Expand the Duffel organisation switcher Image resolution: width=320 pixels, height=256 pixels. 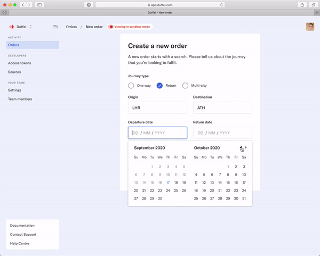(30, 27)
